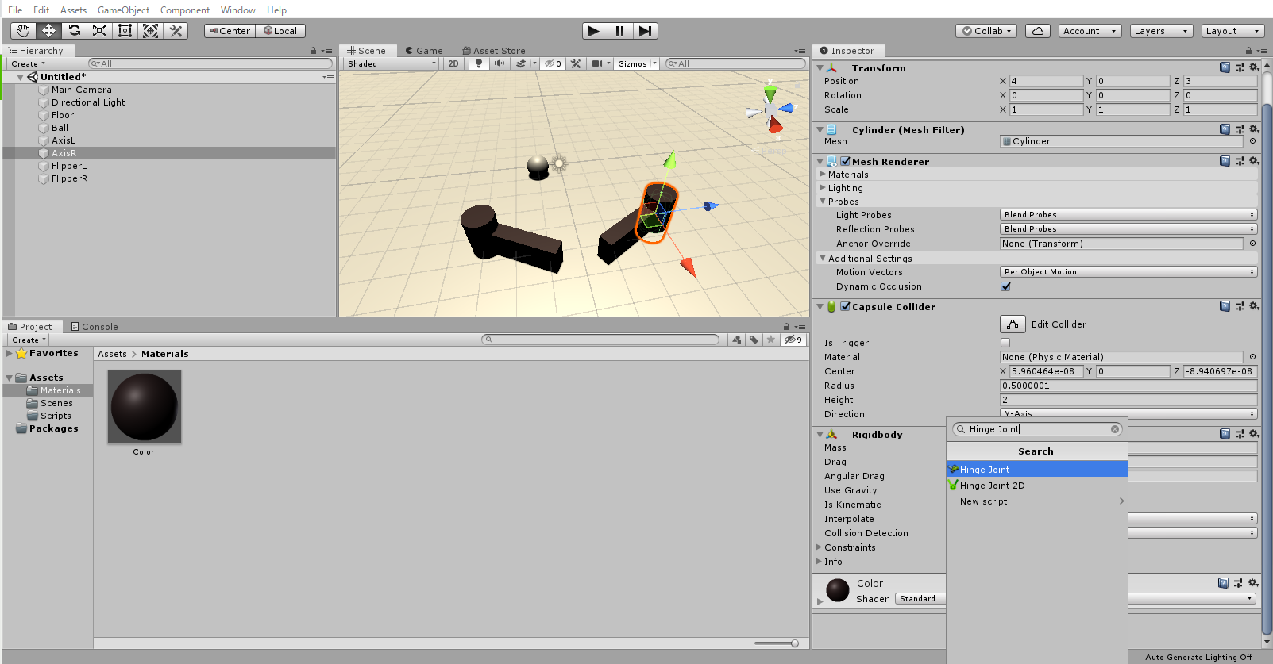Step forward one frame
1273x664 pixels.
pos(645,31)
